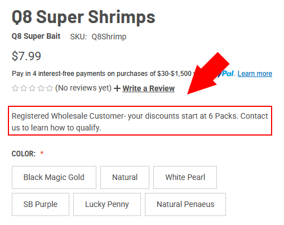Click the PayPal Learn more link
284x225 pixels.
click(x=255, y=74)
